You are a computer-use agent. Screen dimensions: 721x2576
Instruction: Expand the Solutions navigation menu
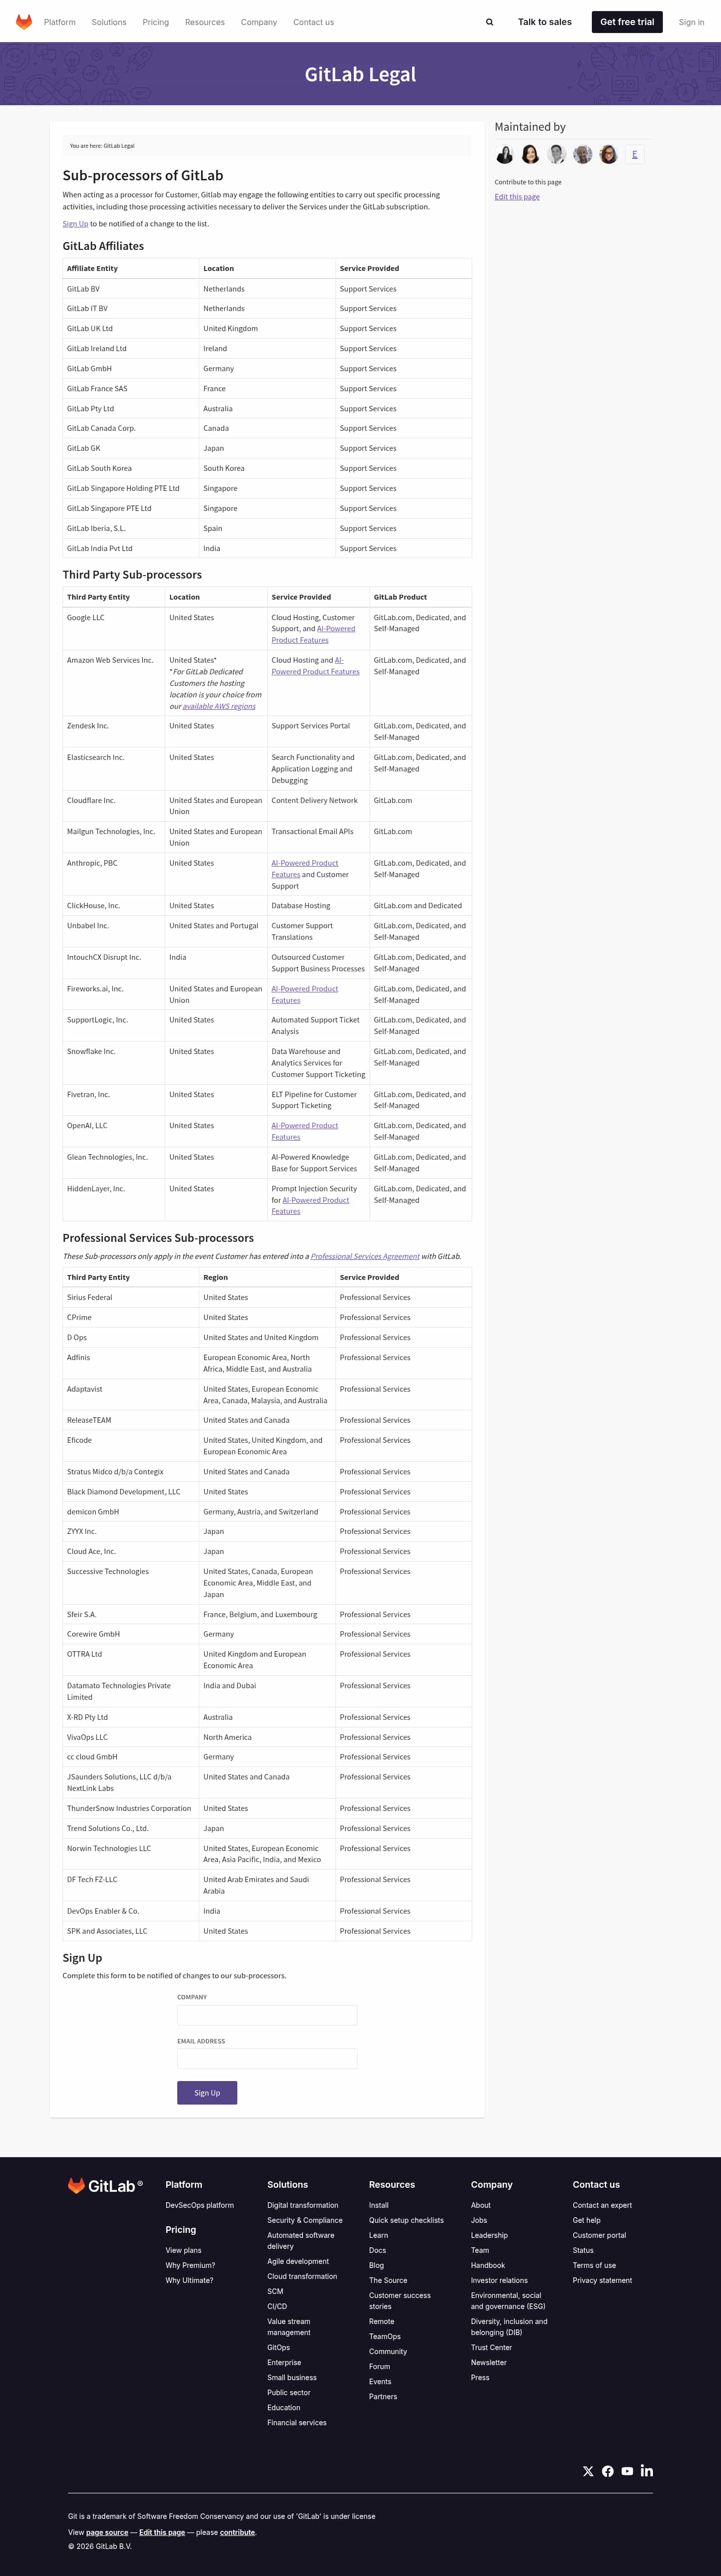coord(109,22)
